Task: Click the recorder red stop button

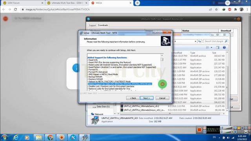Action: [199, 130]
